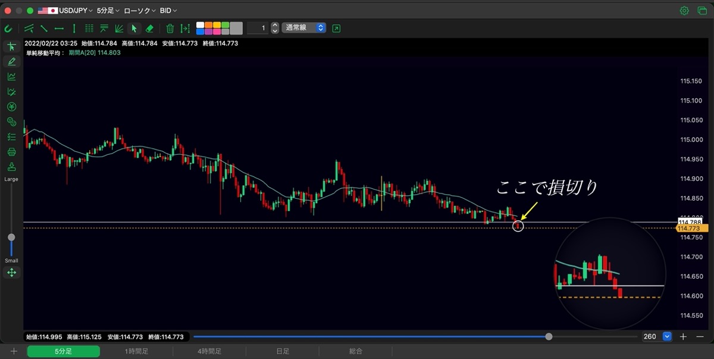Click the plus zoom-in button
714x359 pixels.
683,336
